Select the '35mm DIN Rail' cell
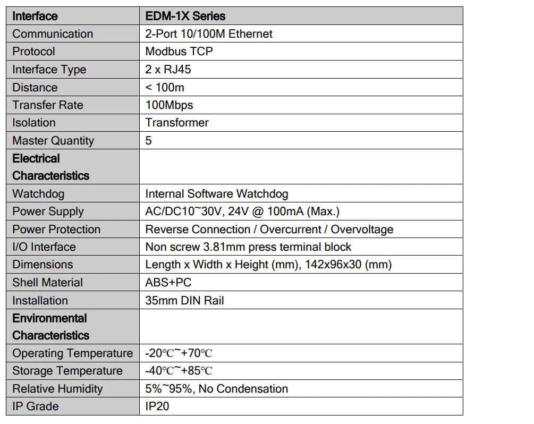This screenshot has height=424, width=534. 301,300
